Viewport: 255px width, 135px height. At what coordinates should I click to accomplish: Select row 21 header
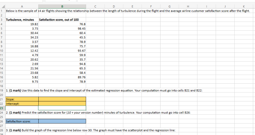[3, 99]
